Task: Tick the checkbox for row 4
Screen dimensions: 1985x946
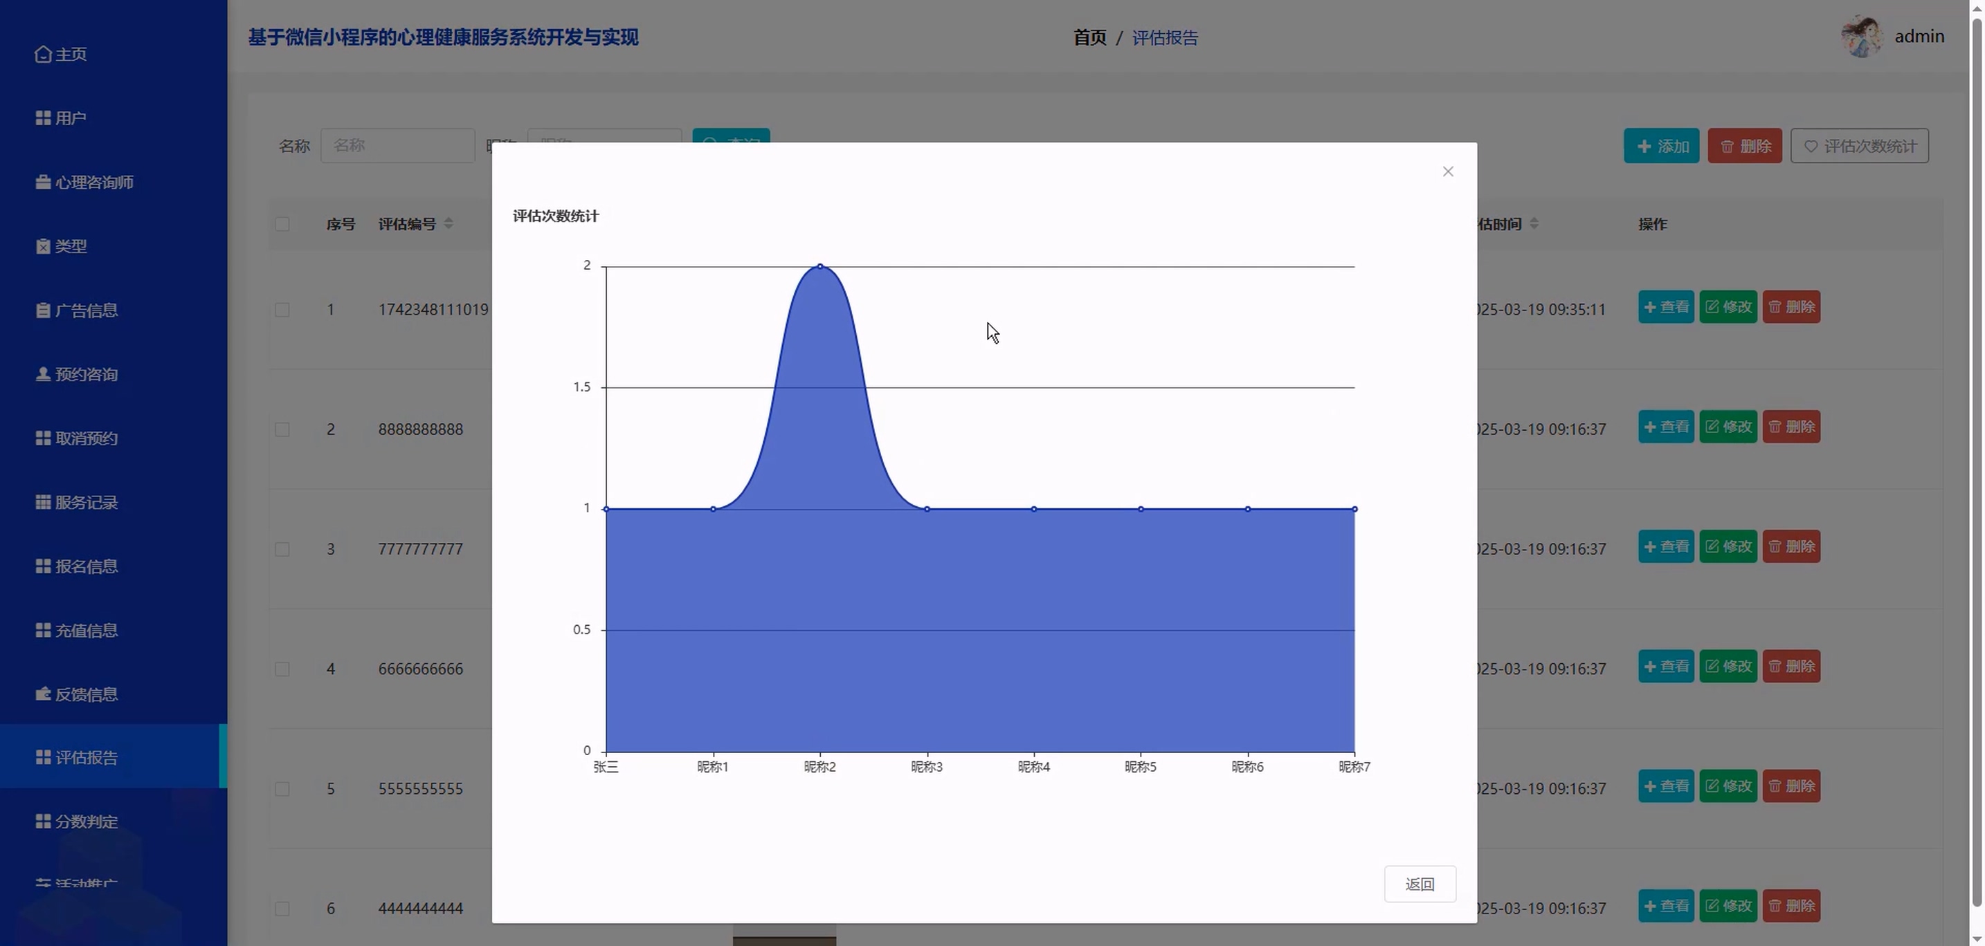Action: [282, 669]
